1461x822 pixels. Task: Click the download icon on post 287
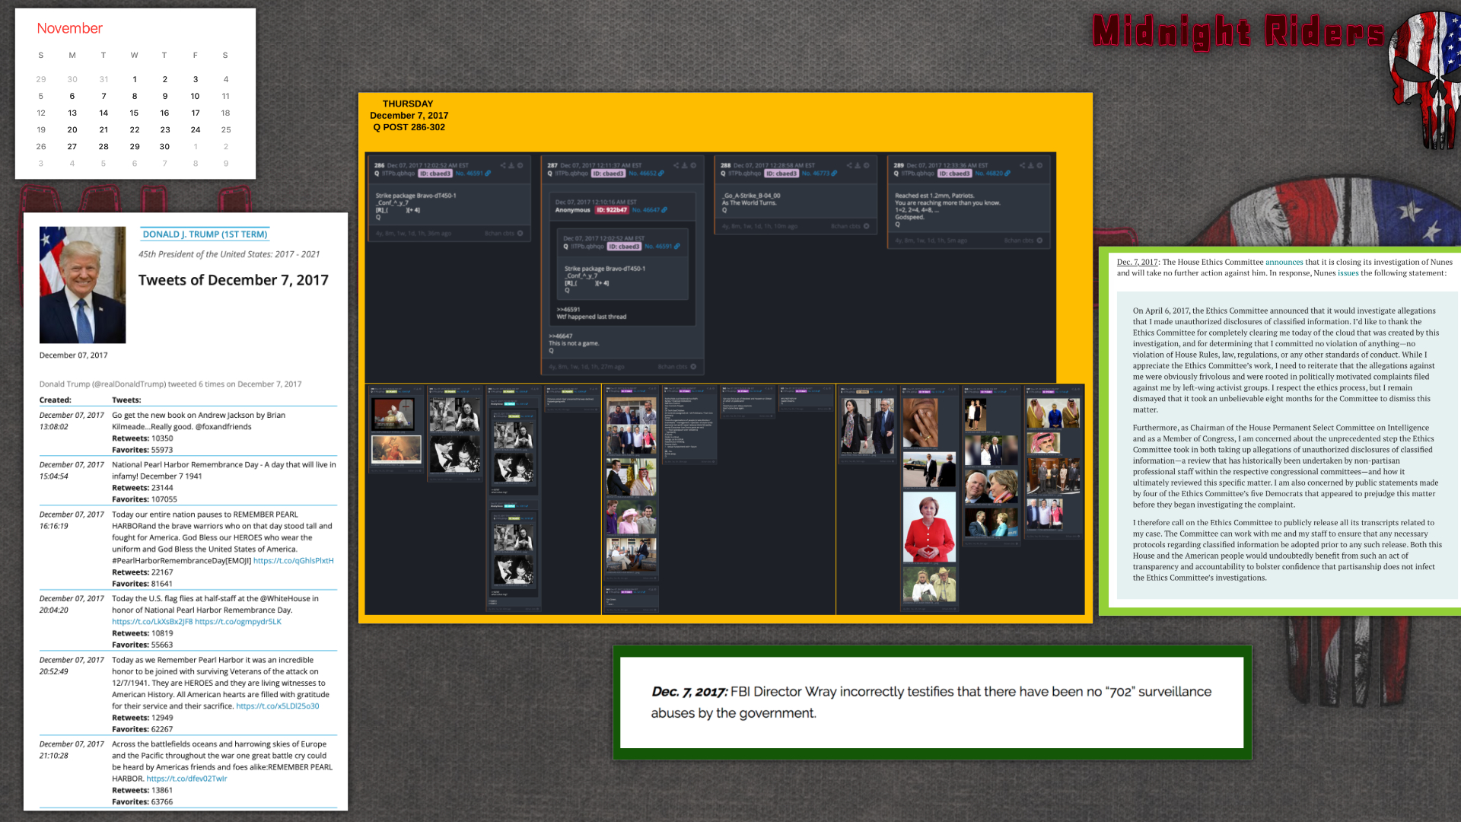click(684, 165)
